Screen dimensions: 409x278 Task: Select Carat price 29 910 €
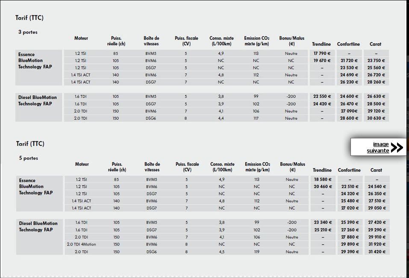click(x=377, y=237)
